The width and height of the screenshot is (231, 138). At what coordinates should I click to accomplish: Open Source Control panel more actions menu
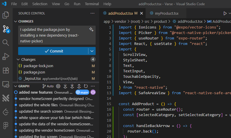pyautogui.click(x=92, y=13)
